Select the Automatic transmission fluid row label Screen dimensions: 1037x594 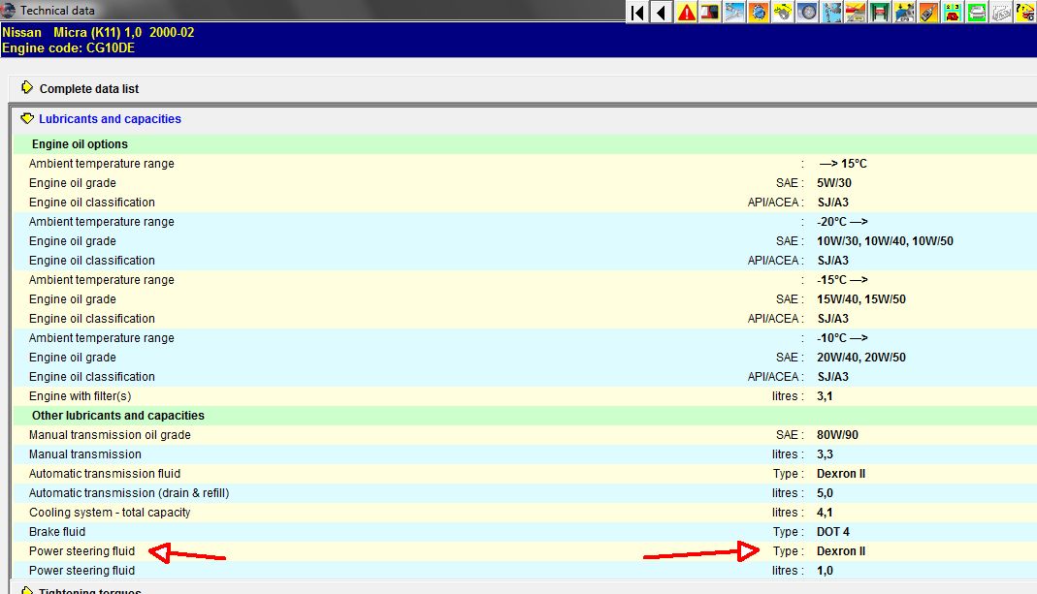pos(105,474)
